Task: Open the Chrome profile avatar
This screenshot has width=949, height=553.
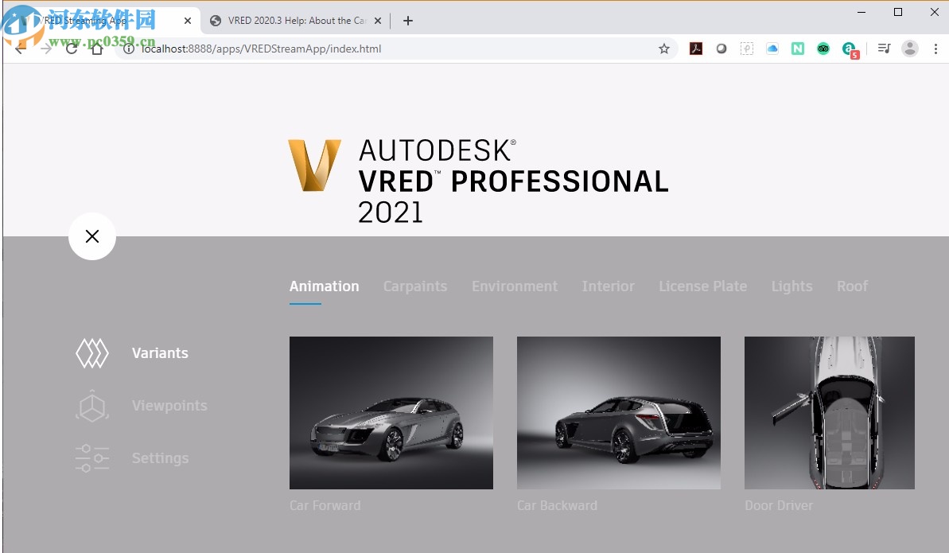Action: click(x=909, y=49)
